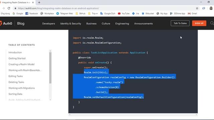
Task: Open Engineering menu item
Action: pos(122,24)
